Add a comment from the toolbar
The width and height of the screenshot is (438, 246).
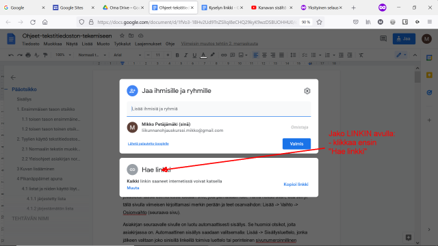(233, 55)
